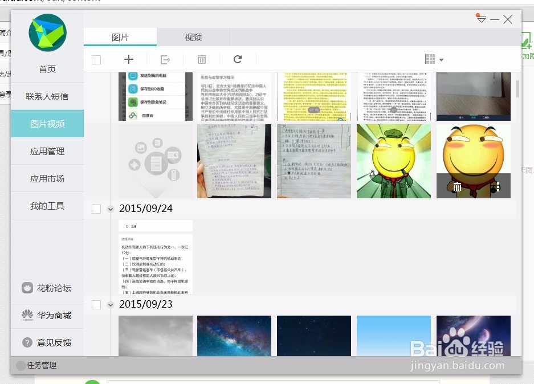Click the 2015/09/23 date label
The image size is (534, 384).
click(146, 304)
